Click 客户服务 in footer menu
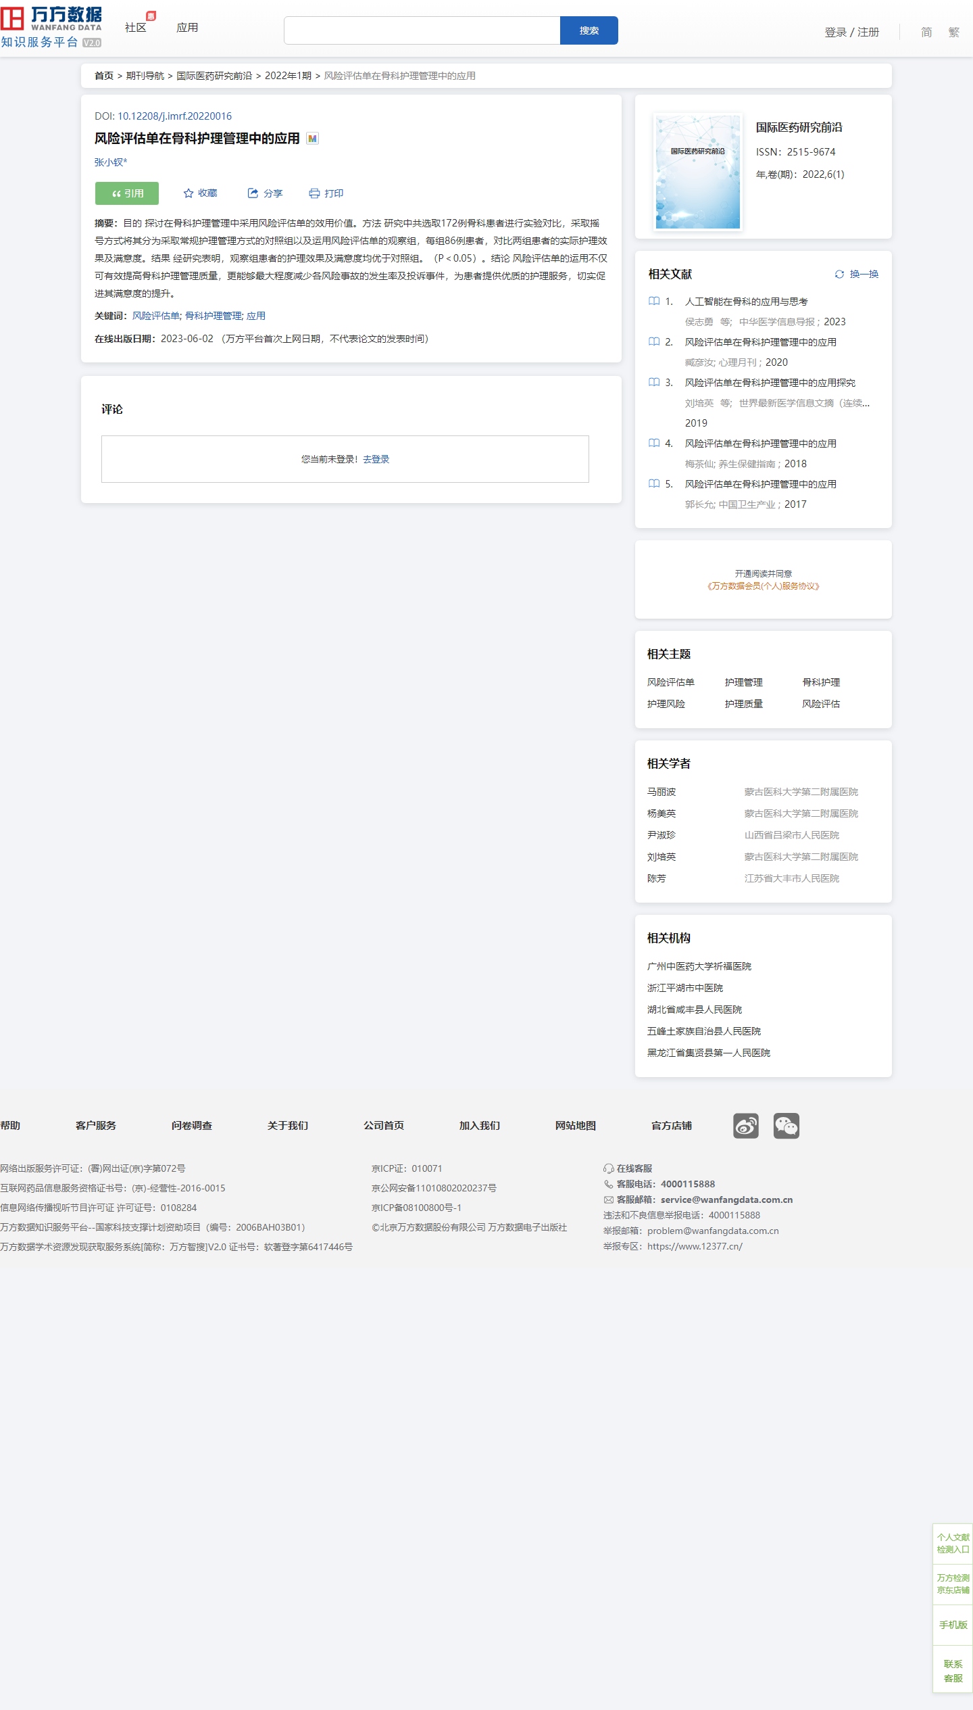The width and height of the screenshot is (973, 1710). point(96,1126)
